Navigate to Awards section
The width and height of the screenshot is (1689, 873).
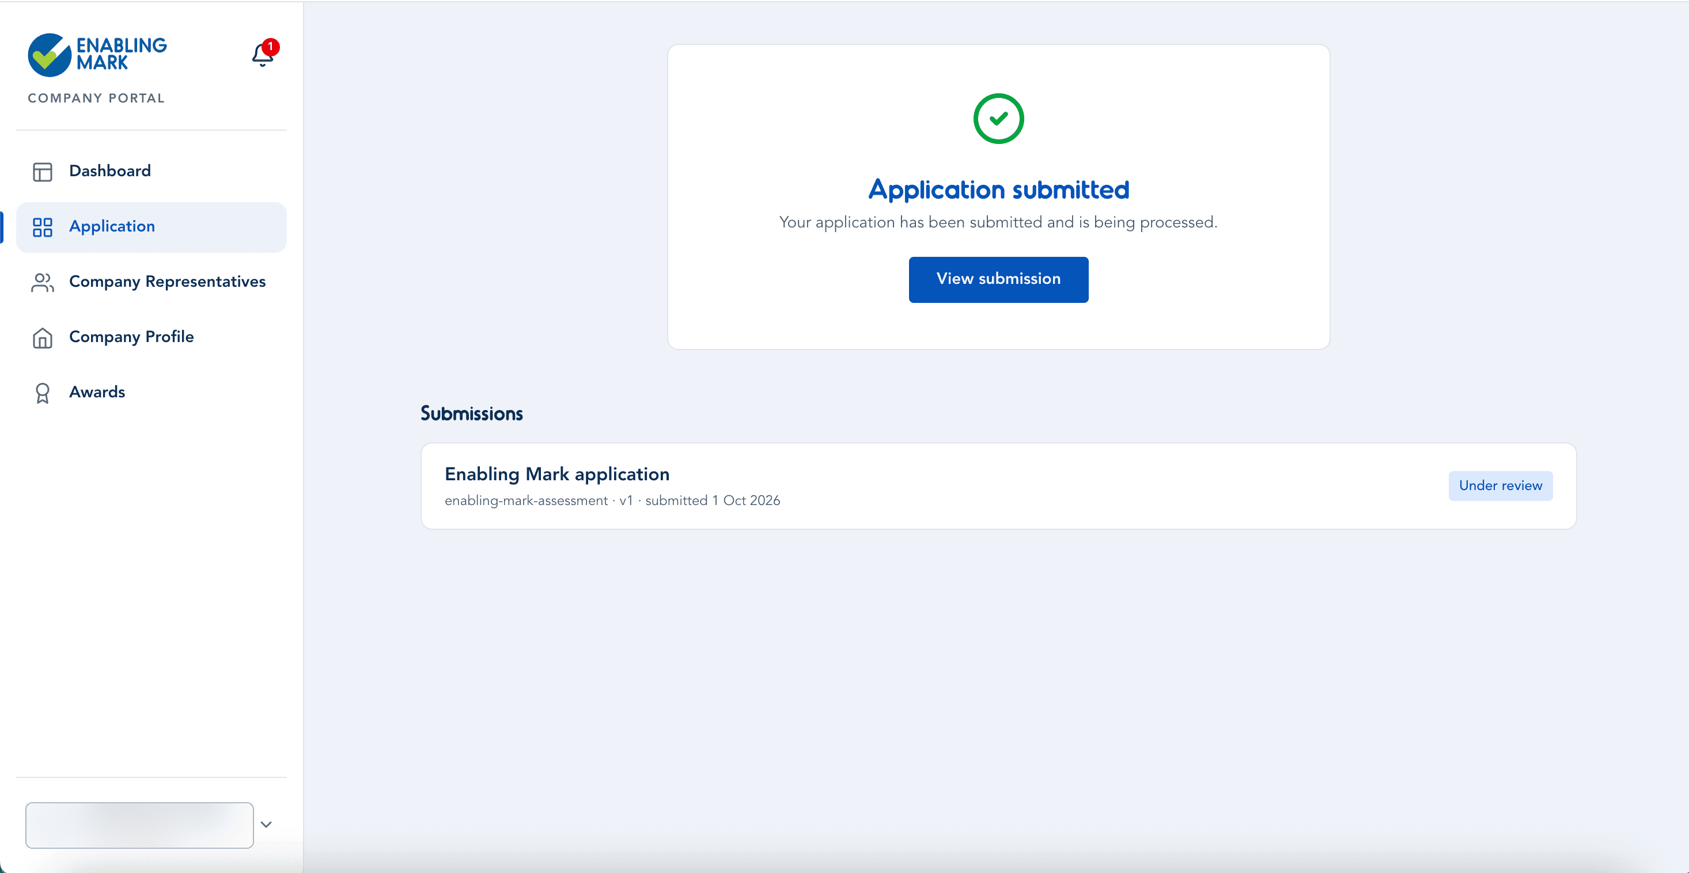click(152, 393)
